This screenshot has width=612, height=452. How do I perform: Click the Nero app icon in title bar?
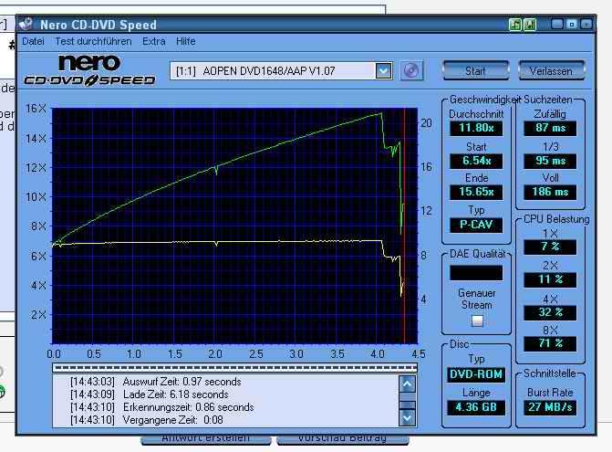26,25
